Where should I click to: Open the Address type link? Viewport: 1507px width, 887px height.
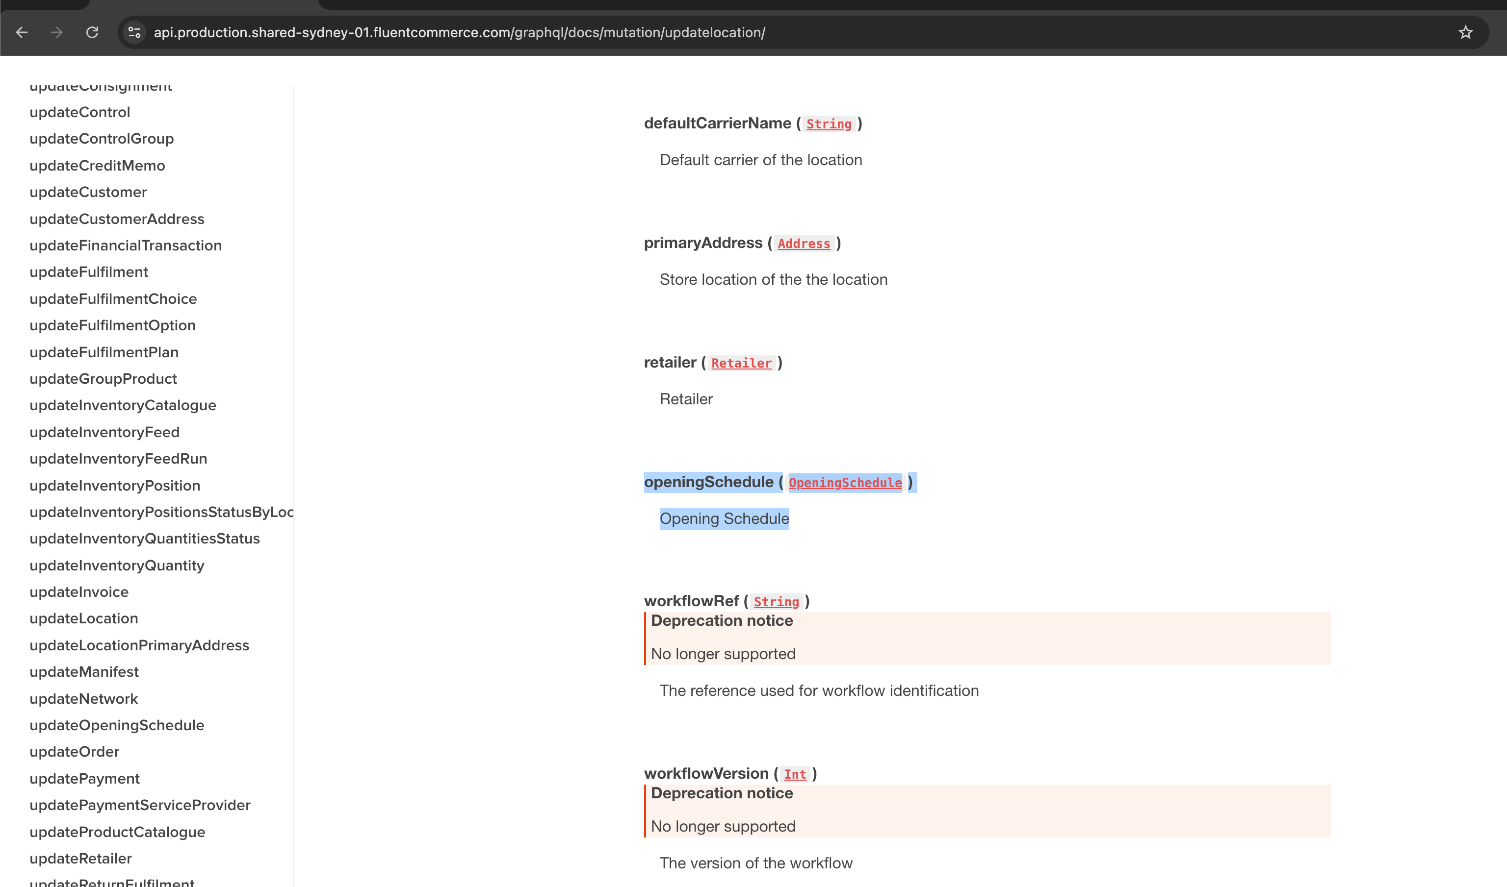[804, 243]
